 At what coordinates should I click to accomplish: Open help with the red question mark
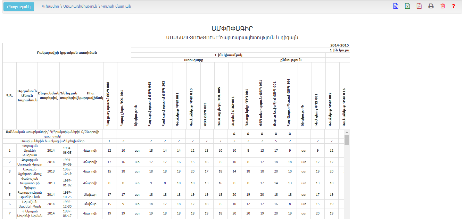pyautogui.click(x=454, y=6)
